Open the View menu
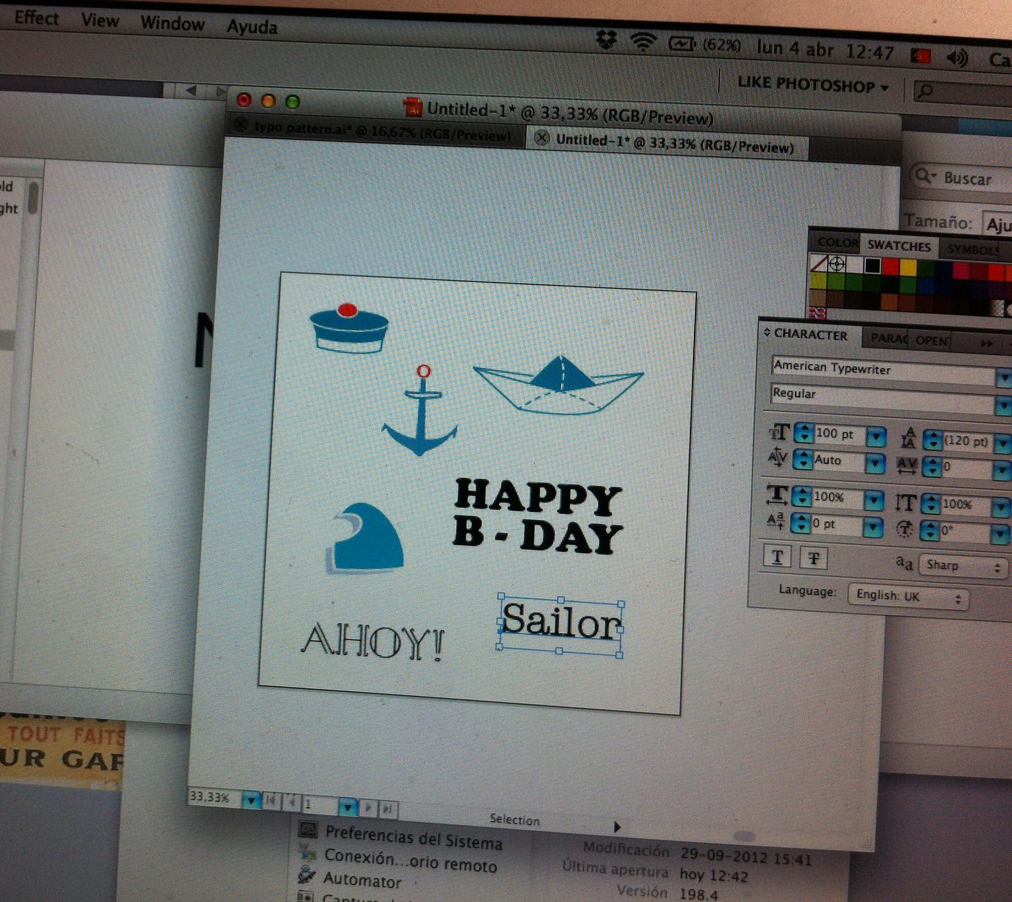 coord(100,20)
